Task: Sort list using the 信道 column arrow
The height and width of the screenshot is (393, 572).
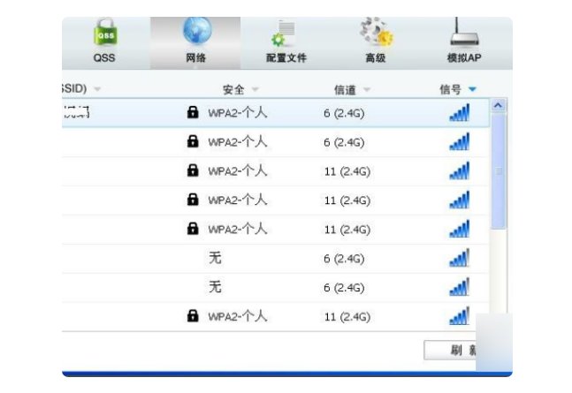Action: coord(367,90)
